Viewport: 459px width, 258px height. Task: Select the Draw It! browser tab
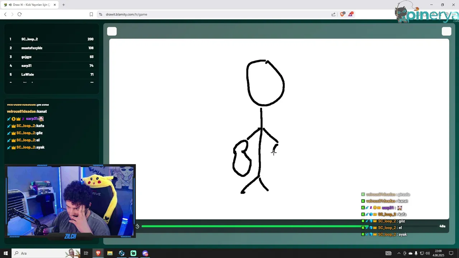[x=29, y=5]
